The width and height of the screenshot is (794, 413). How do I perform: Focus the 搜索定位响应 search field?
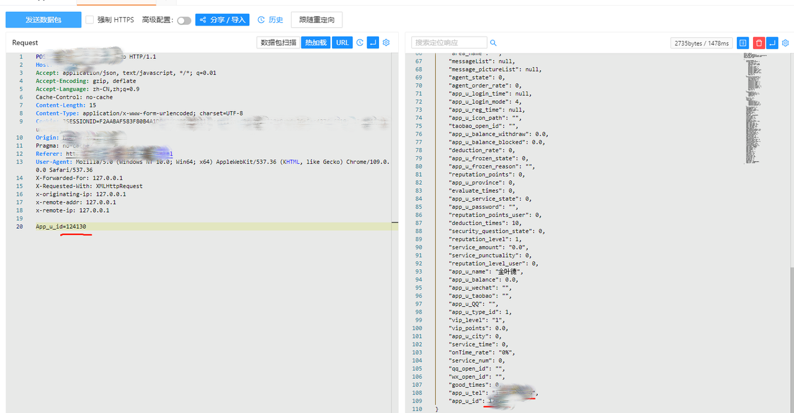[x=449, y=43]
